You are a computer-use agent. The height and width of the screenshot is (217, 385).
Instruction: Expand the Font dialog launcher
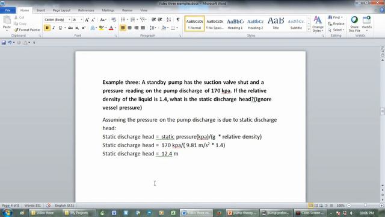[115, 36]
